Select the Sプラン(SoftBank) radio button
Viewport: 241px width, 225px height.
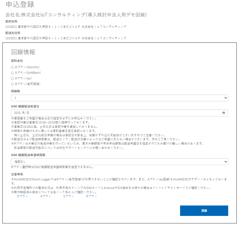point(12,73)
